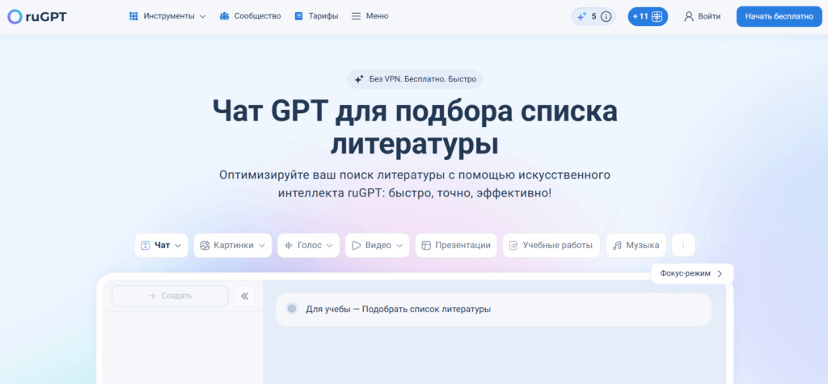Image resolution: width=828 pixels, height=384 pixels.
Task: Open the Инструменты dropdown menu
Action: click(x=167, y=16)
